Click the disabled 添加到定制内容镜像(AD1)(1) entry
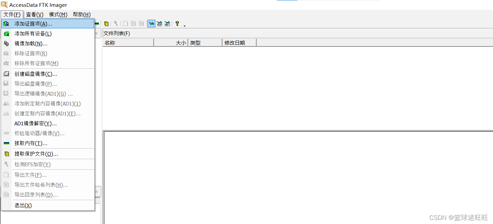 click(x=48, y=103)
